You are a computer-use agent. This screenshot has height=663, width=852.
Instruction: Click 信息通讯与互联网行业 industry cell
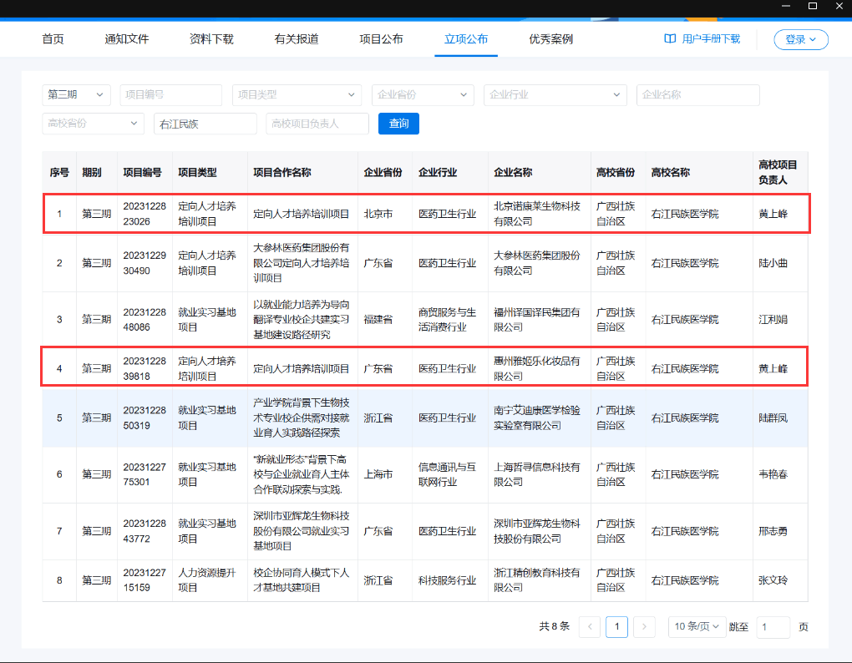pos(447,474)
